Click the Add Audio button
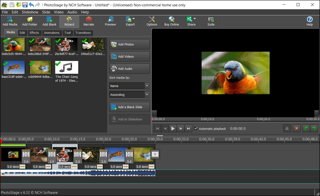The width and height of the screenshot is (320, 196). click(129, 69)
